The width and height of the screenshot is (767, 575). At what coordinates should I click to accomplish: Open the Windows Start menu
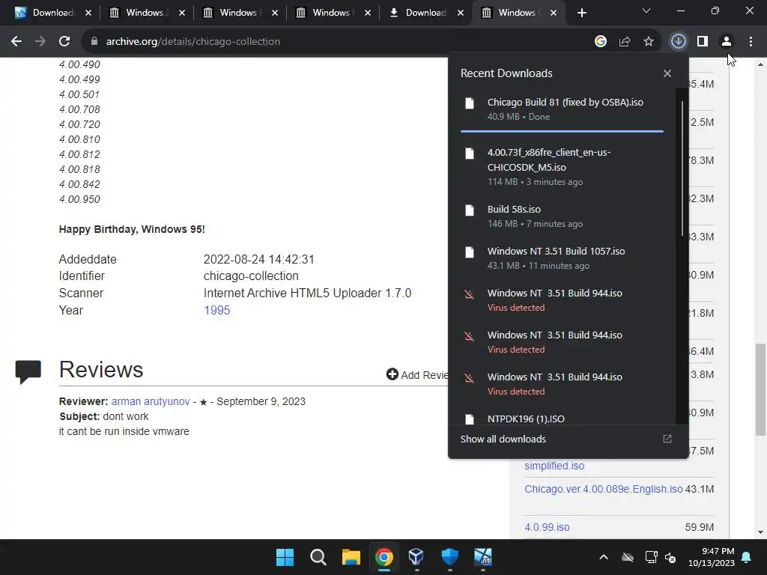[285, 557]
